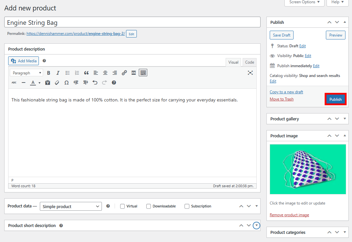
Task: Open the Paragraph style dropdown
Action: coord(26,72)
